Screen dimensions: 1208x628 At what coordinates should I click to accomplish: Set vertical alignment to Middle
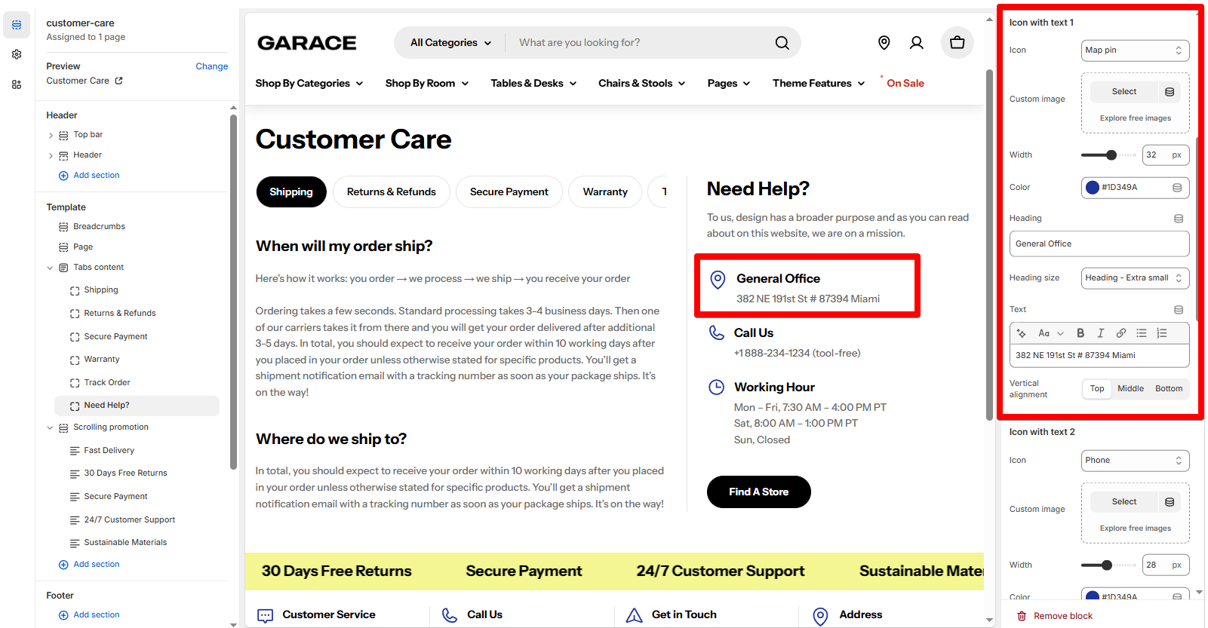pyautogui.click(x=1130, y=389)
